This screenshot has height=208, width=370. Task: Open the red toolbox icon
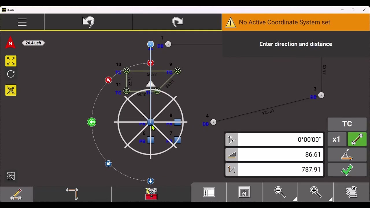(151, 194)
